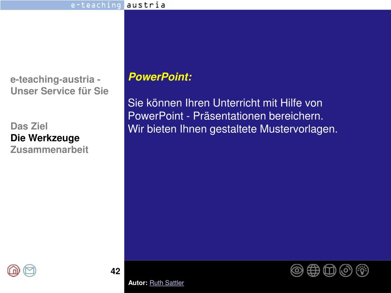Click the text 'Sie können Ihren Unterricht mit Hilfe von'
This screenshot has height=293, width=391.
point(225,103)
